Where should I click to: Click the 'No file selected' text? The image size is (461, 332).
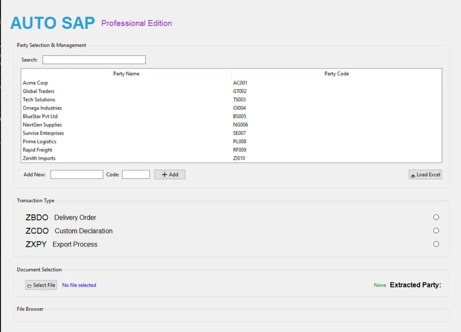79,285
